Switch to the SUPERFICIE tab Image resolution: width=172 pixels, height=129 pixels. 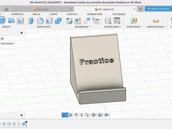17,14
